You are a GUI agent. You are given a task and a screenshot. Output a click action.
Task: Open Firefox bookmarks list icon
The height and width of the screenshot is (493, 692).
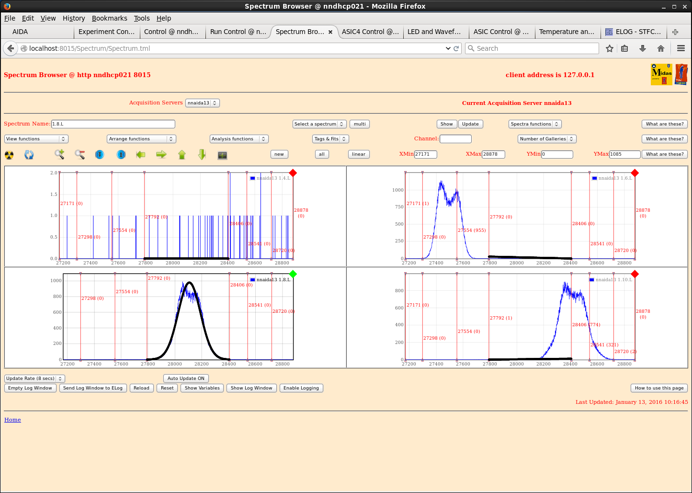[x=624, y=48]
